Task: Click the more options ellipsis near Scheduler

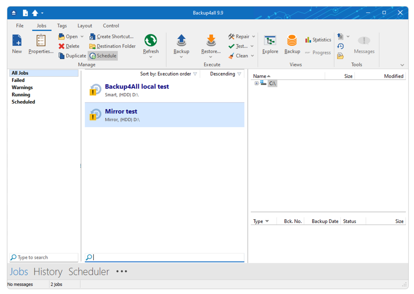Action: pyautogui.click(x=122, y=271)
